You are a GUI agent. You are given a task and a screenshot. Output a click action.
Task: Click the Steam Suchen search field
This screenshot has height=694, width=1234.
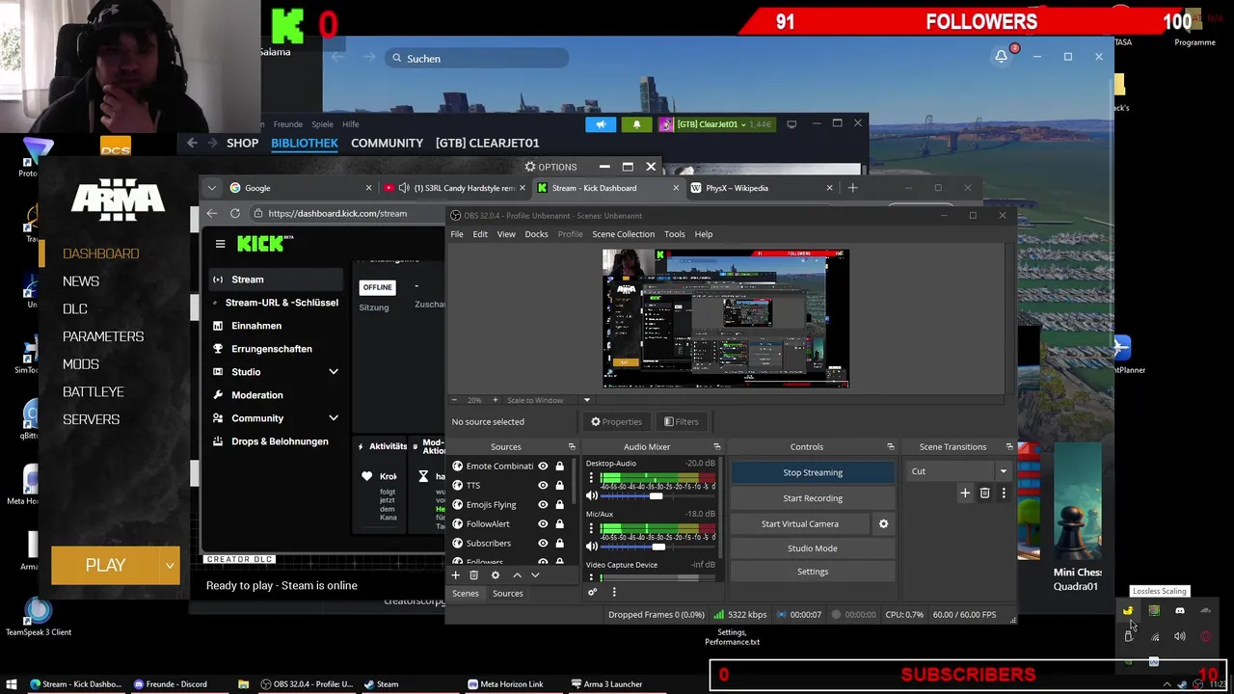476,59
